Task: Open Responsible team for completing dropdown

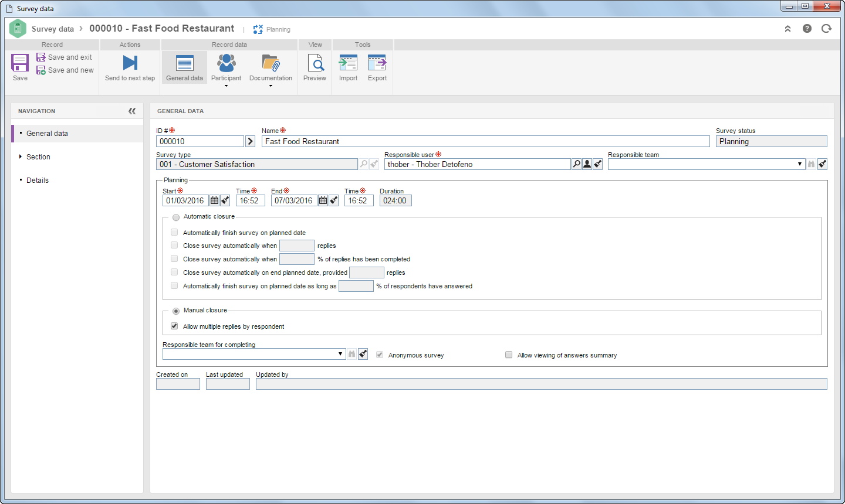Action: [340, 354]
